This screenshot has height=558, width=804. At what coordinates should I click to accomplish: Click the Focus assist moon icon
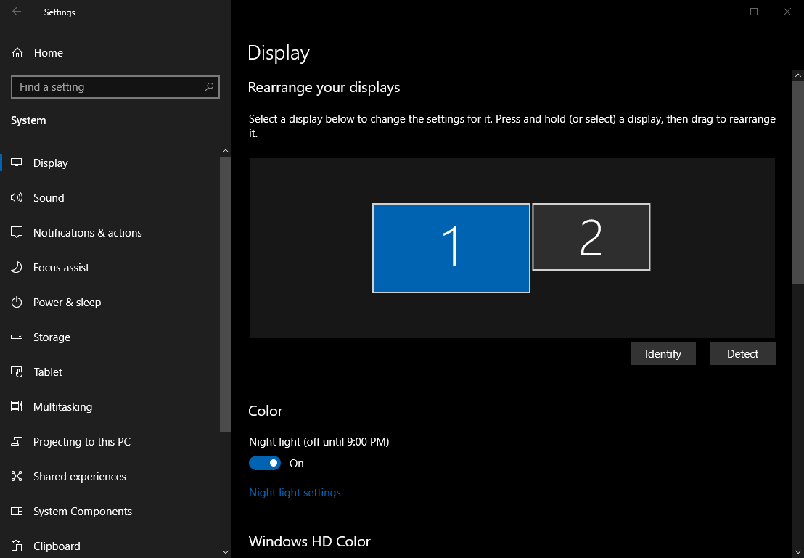click(x=17, y=267)
